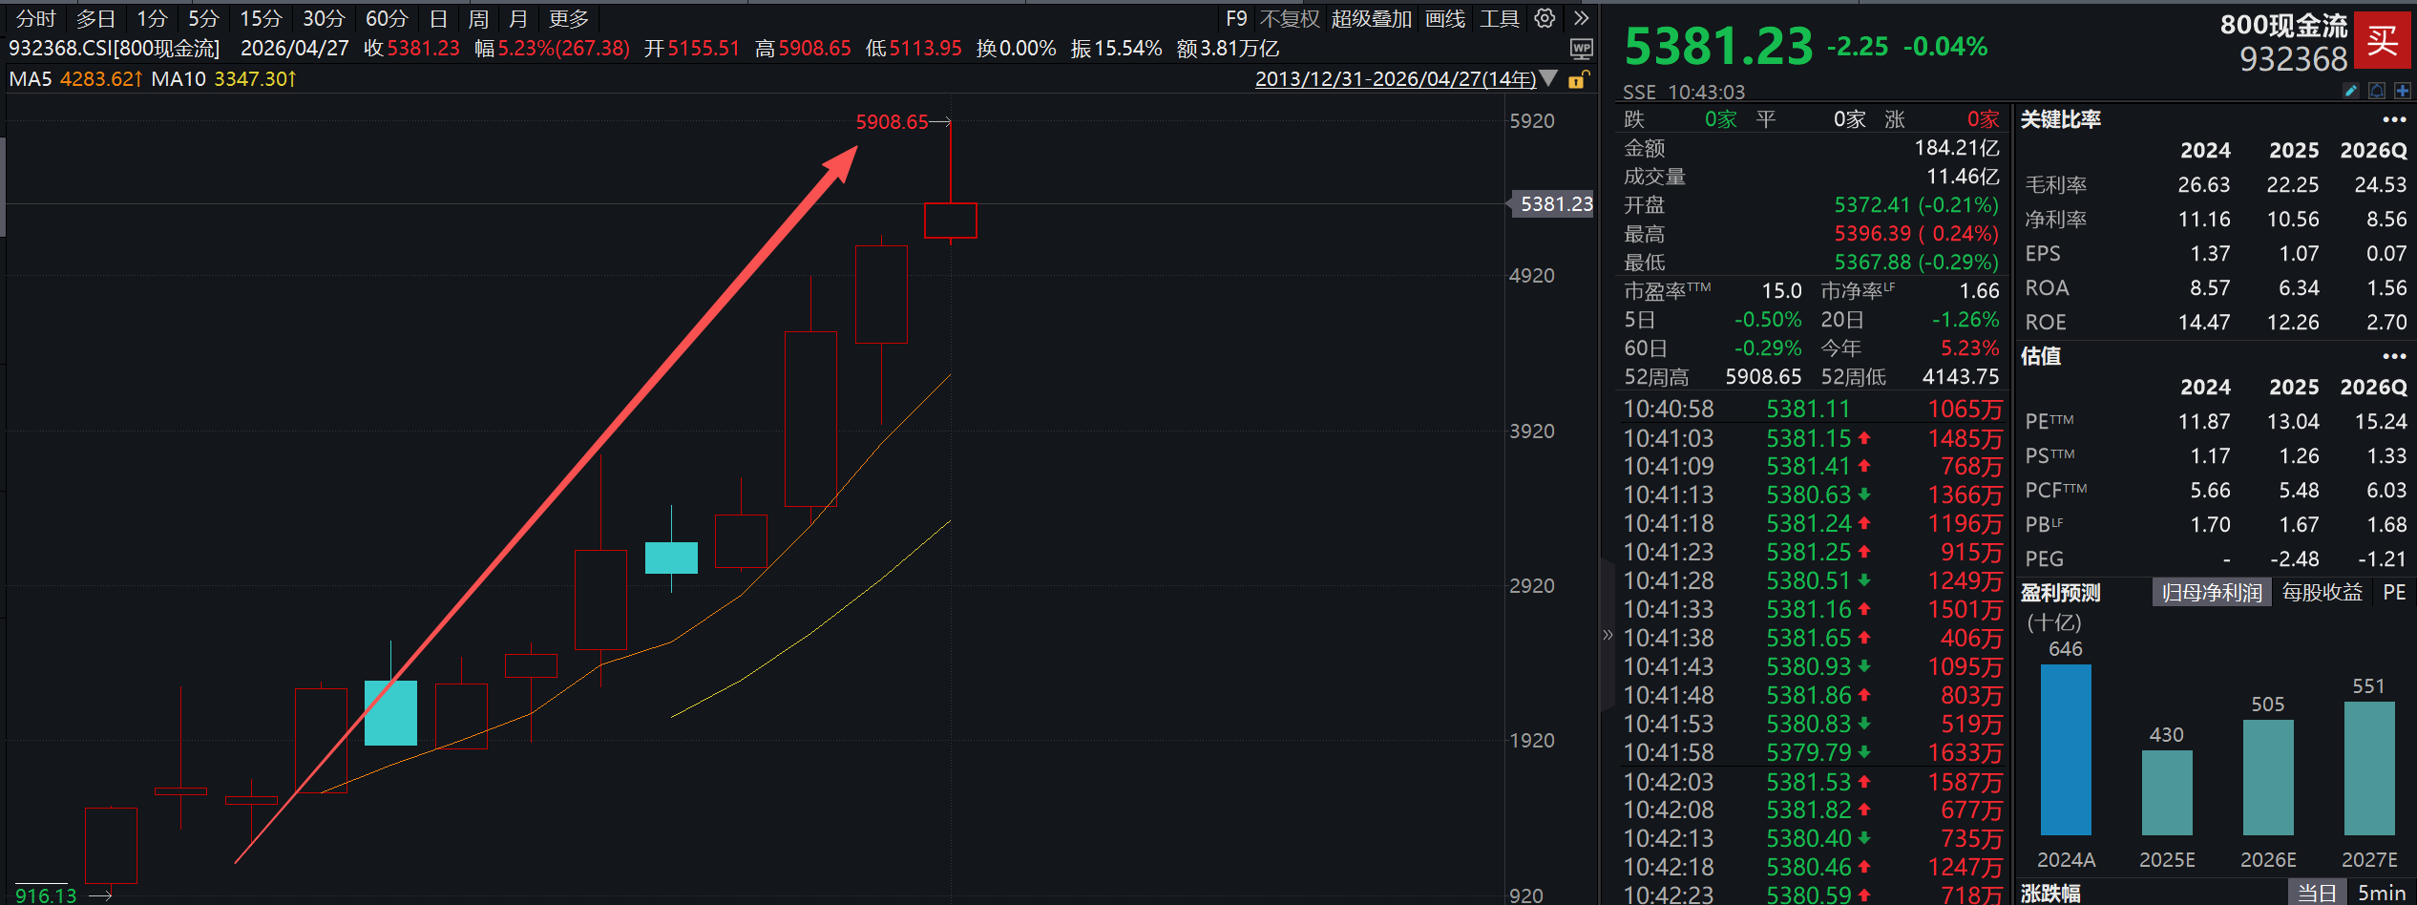Click the red 买 buy button
Screen dimensions: 2417x905
2382,40
